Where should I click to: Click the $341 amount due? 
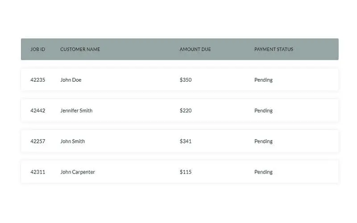[x=186, y=141]
